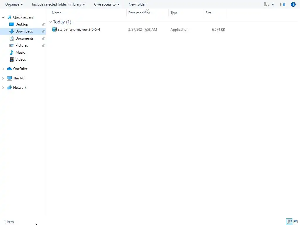
Task: Open Include selected folder in library menu
Action: [58, 4]
